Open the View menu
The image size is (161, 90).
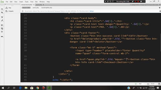[x=16, y=2]
